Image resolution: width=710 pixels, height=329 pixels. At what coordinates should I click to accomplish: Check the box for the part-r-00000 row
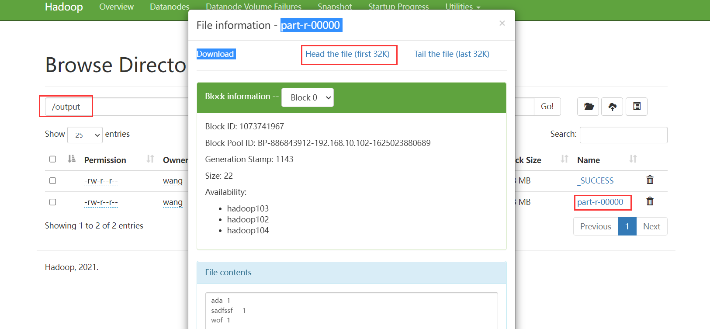[53, 202]
